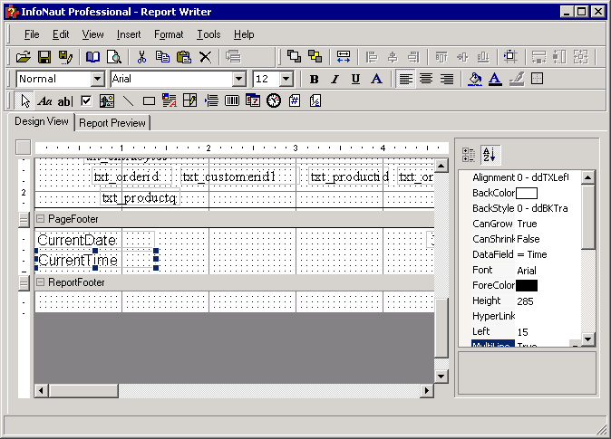This screenshot has height=439, width=611.
Task: Open the File menu
Action: pos(32,34)
